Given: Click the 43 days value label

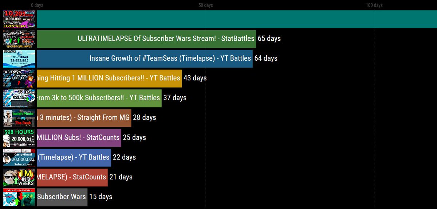Looking at the screenshot, I should [x=195, y=78].
